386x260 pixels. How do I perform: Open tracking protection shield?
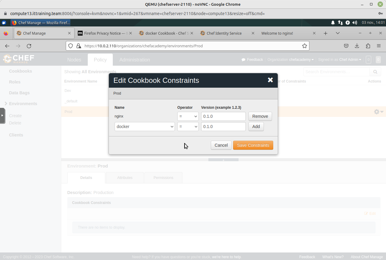click(x=71, y=46)
